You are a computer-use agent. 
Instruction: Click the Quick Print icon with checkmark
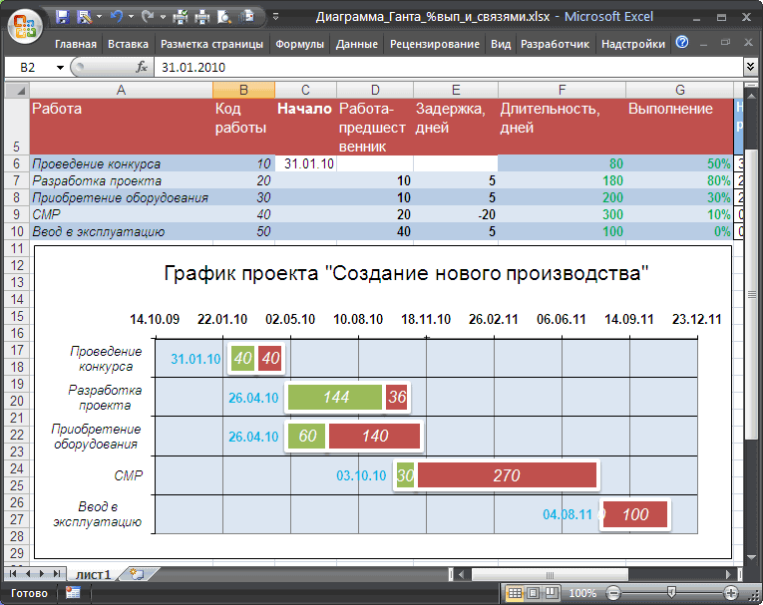click(x=181, y=18)
